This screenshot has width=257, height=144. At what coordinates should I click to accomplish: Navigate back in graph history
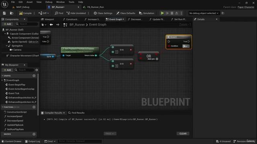[x=51, y=25]
